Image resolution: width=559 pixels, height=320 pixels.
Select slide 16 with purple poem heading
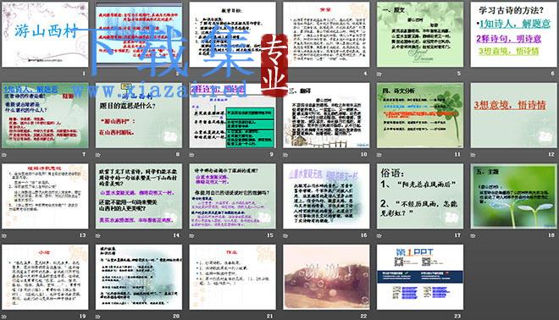pos(326,196)
